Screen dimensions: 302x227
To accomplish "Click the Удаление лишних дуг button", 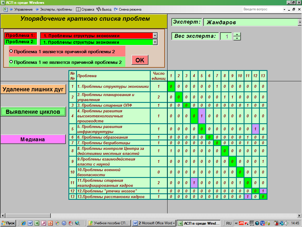I will pyautogui.click(x=33, y=89).
